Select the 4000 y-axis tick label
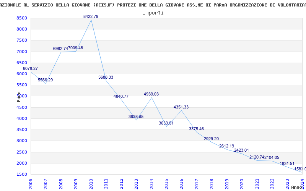This screenshot has height=191, width=306. (22, 118)
